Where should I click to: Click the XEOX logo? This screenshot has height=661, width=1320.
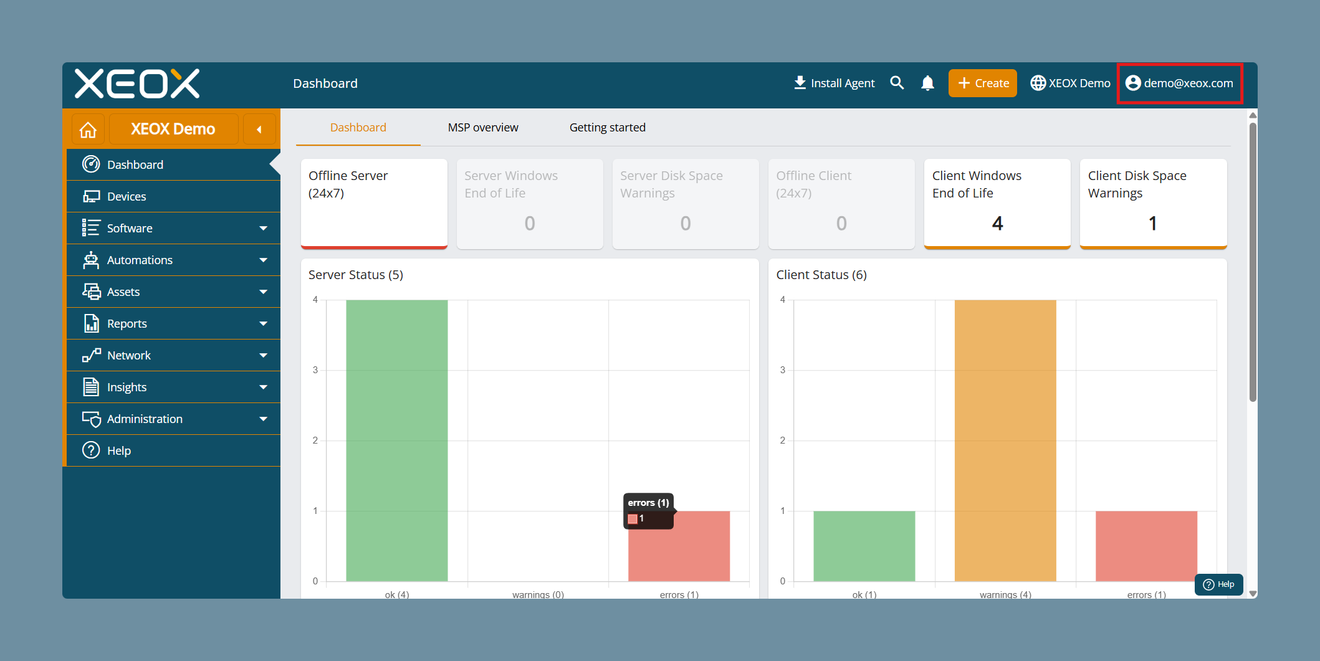(137, 83)
